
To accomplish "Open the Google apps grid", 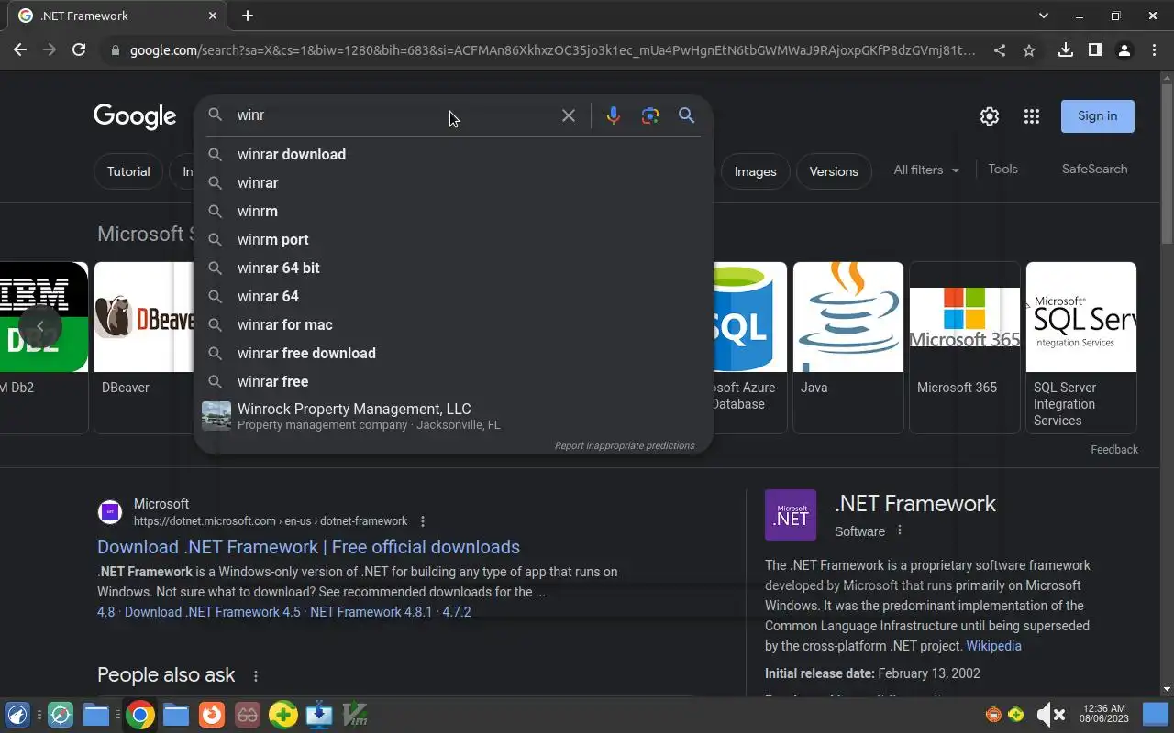I will 1032,116.
